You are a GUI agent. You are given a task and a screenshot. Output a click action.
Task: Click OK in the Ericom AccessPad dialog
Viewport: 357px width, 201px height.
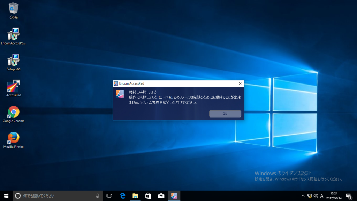click(225, 114)
